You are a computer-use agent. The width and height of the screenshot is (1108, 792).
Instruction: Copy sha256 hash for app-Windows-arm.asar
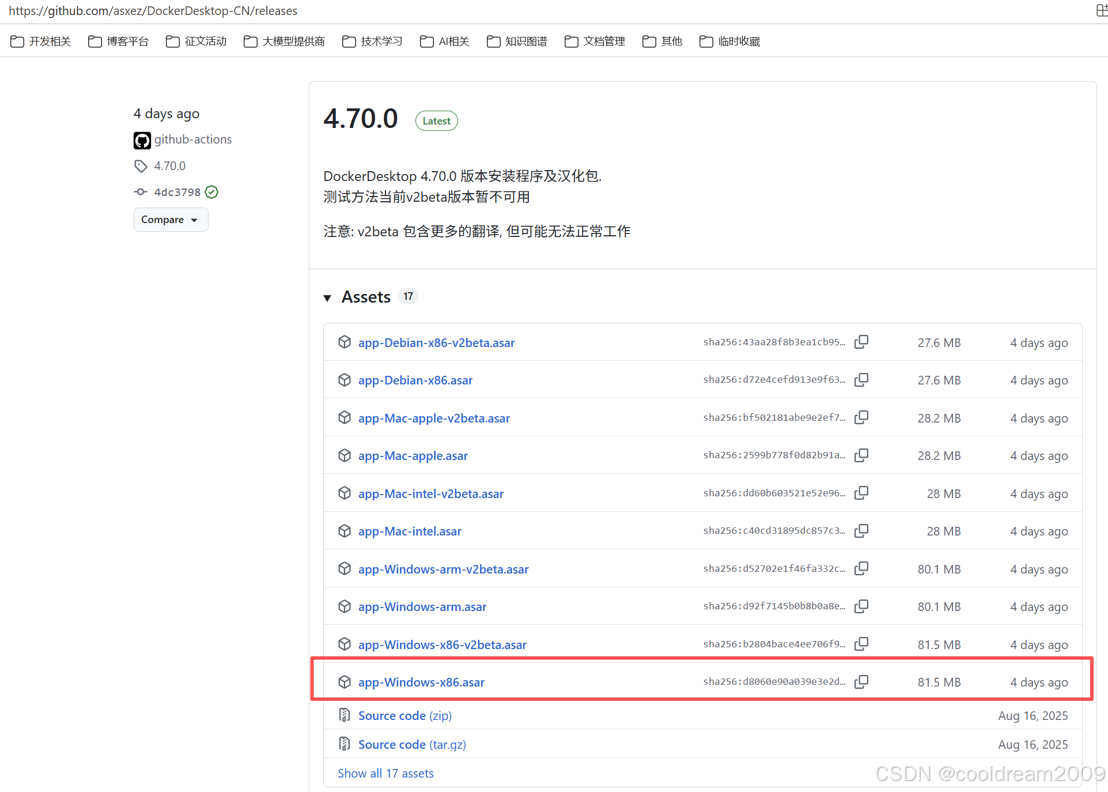(861, 606)
